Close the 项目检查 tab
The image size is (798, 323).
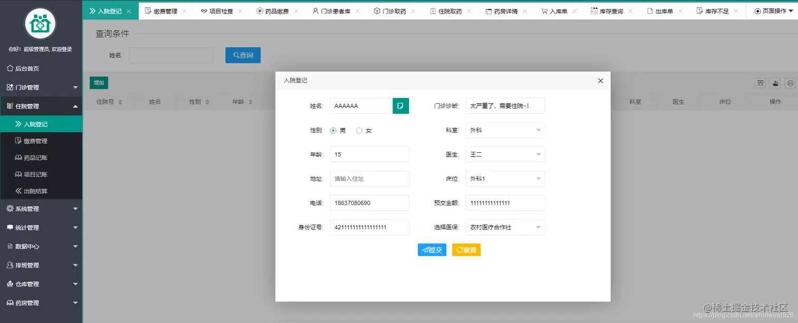pyautogui.click(x=241, y=11)
